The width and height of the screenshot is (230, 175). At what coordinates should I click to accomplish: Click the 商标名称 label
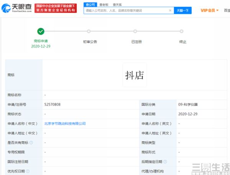tap(15, 95)
